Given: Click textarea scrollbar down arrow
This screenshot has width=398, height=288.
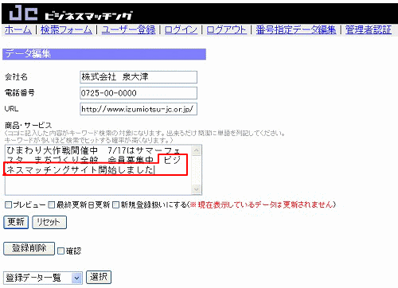Looking at the screenshot, I should [197, 189].
